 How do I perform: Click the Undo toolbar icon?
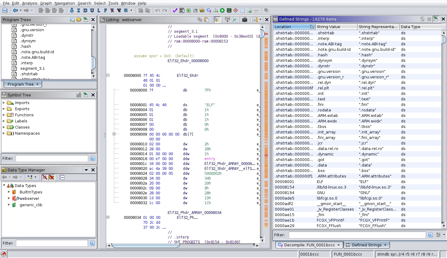click(158, 10)
